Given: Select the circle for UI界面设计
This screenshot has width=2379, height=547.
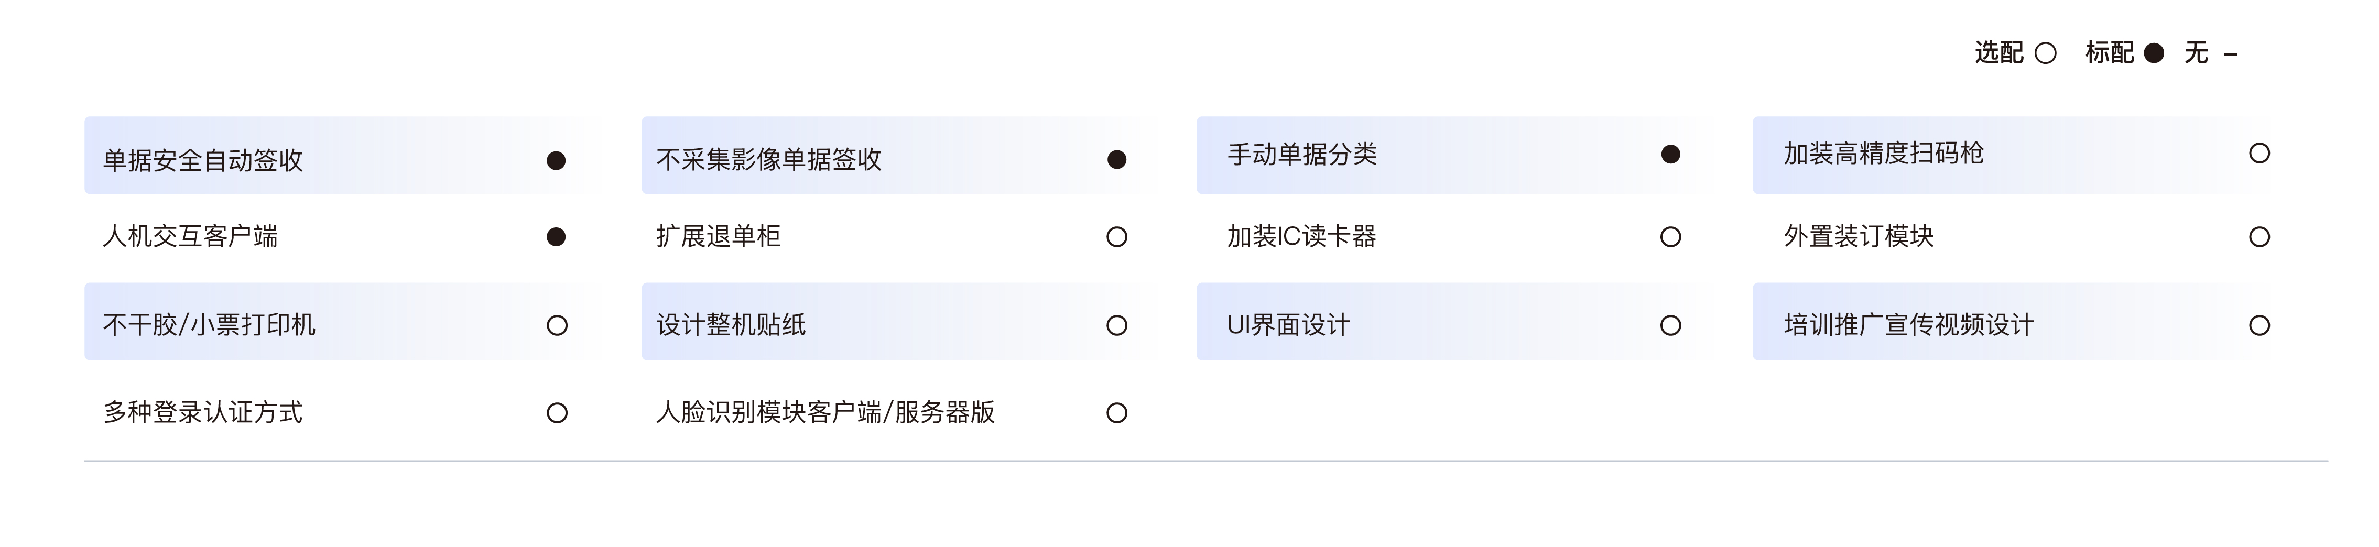Looking at the screenshot, I should (x=1671, y=325).
